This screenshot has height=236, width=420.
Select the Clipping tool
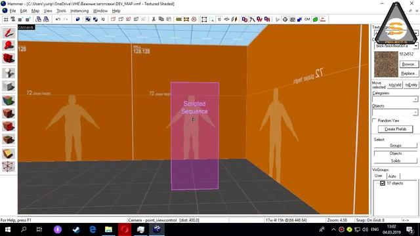click(x=9, y=153)
